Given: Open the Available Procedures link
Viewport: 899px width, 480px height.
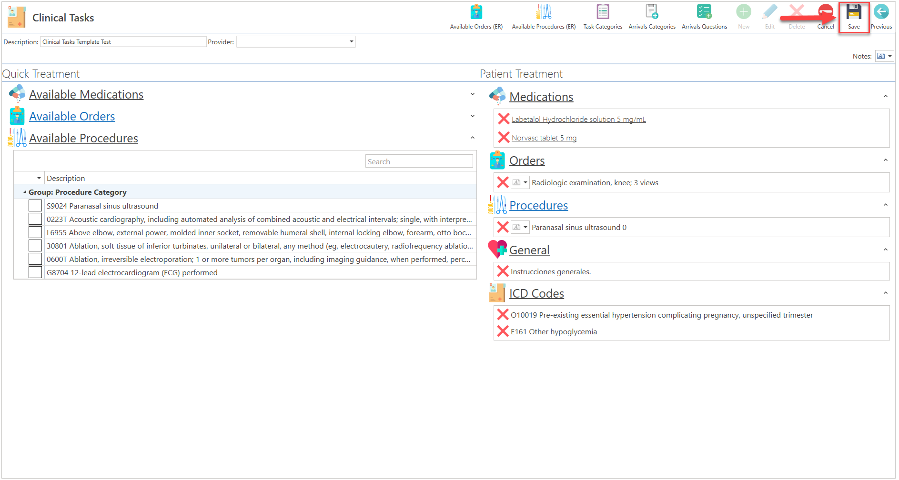Looking at the screenshot, I should point(83,138).
